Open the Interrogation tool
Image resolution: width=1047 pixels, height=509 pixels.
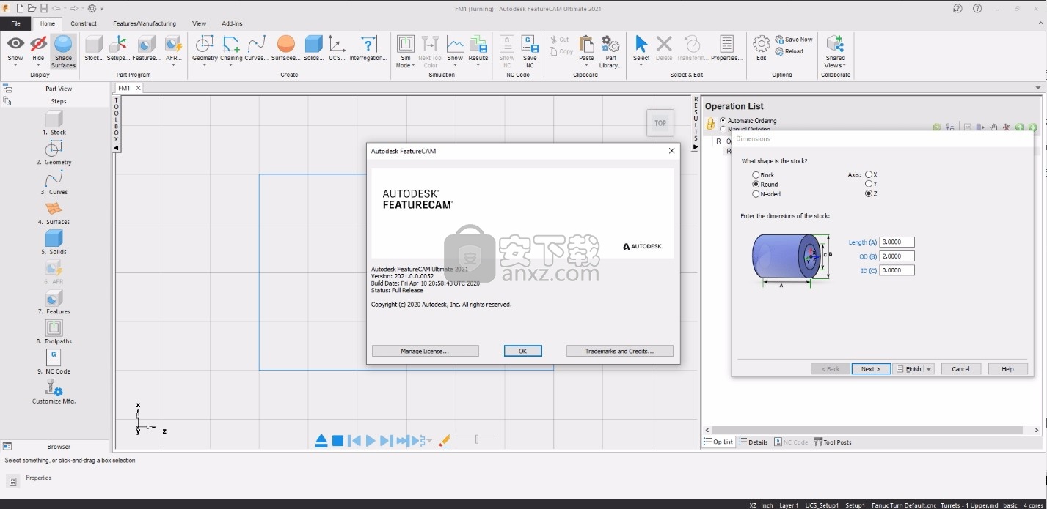tap(368, 48)
